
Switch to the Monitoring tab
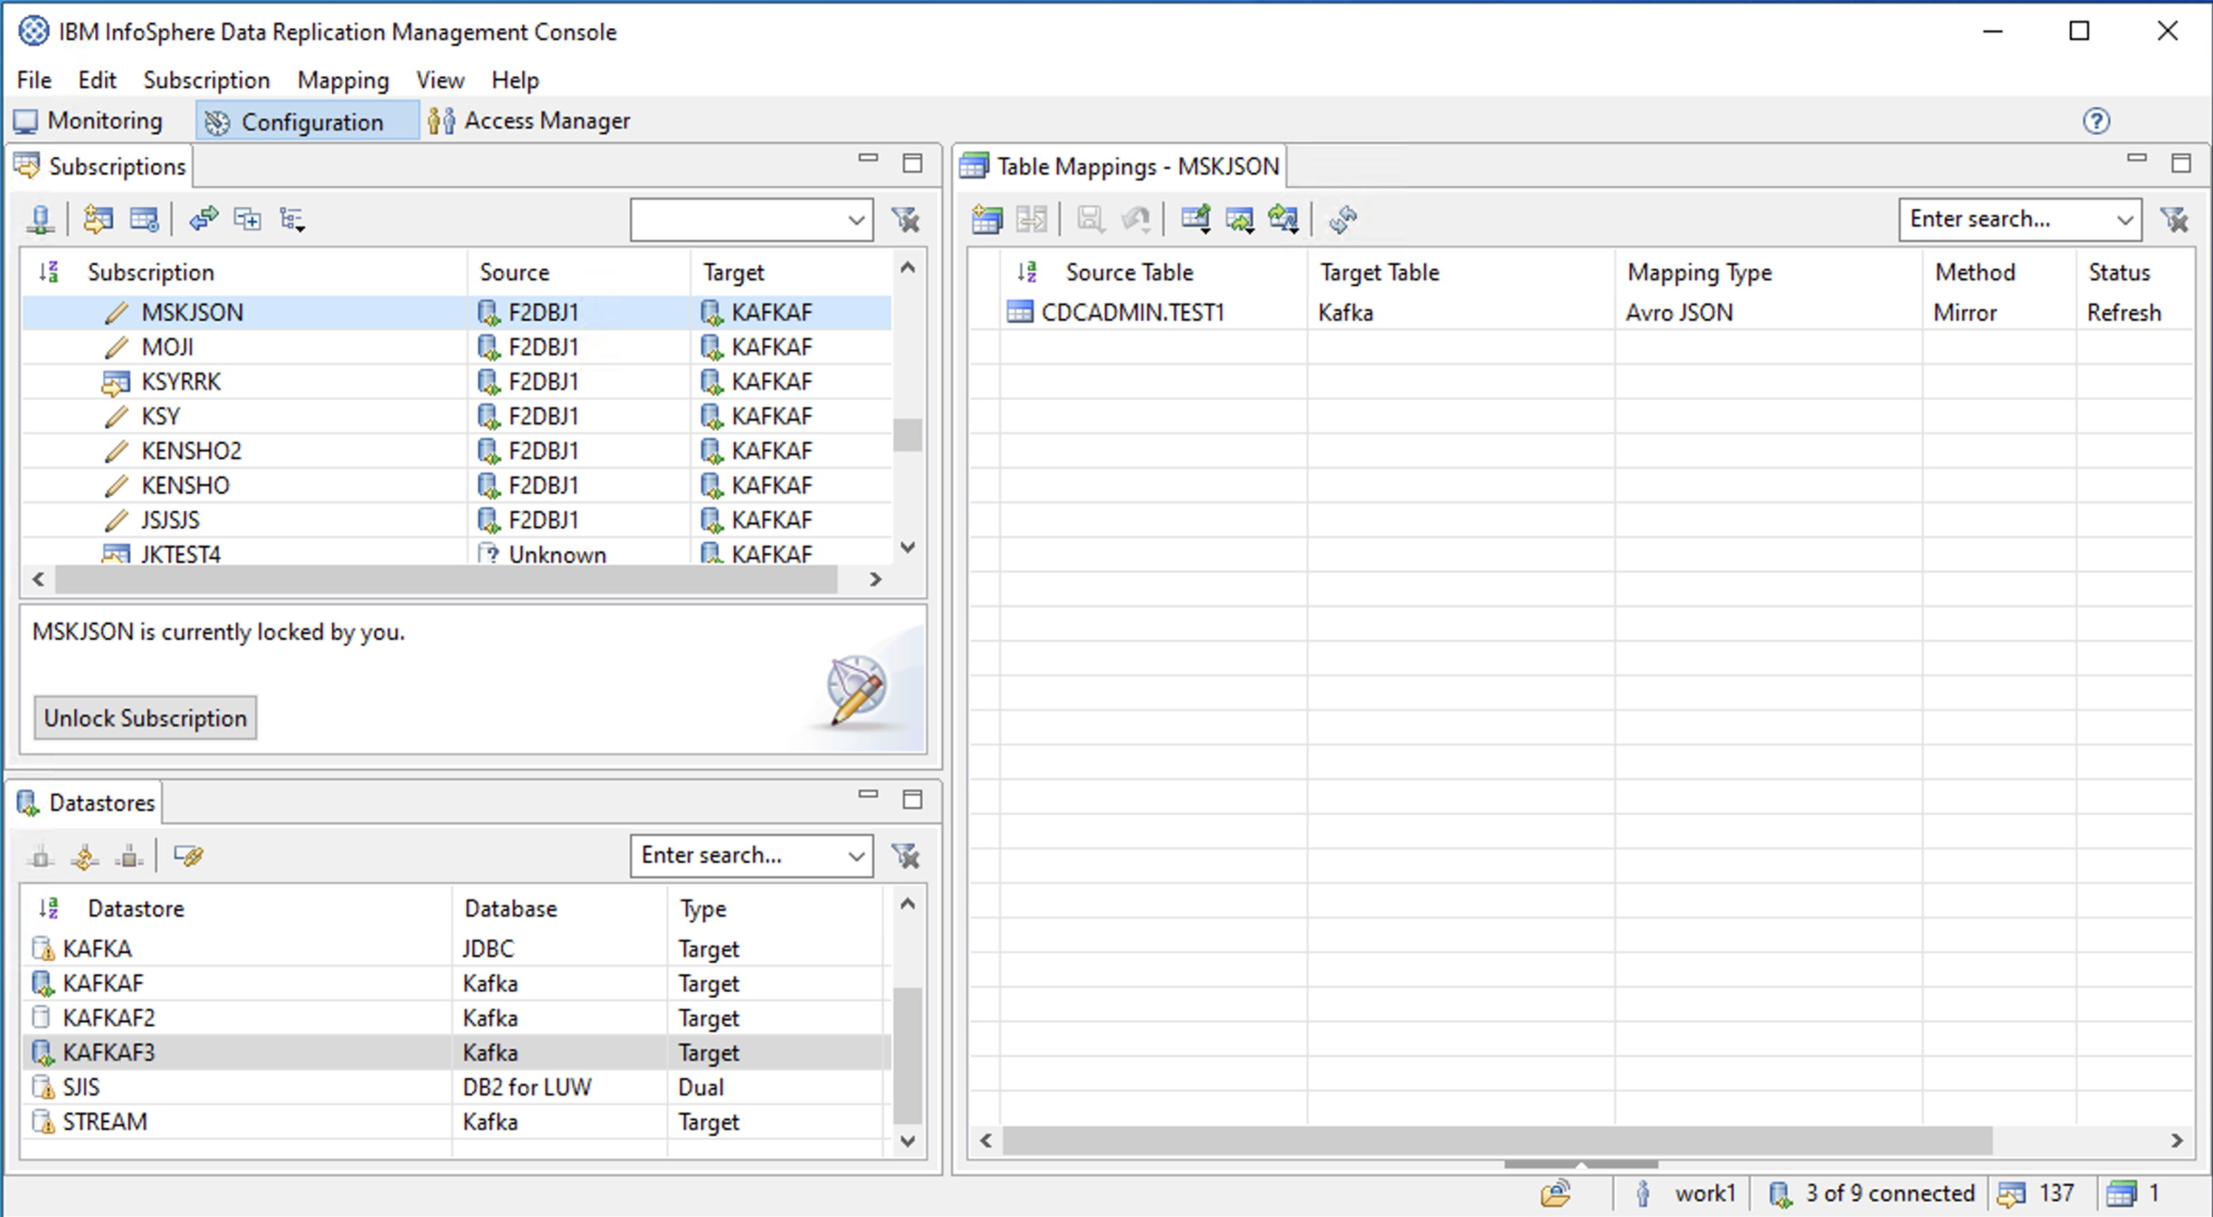pyautogui.click(x=89, y=121)
